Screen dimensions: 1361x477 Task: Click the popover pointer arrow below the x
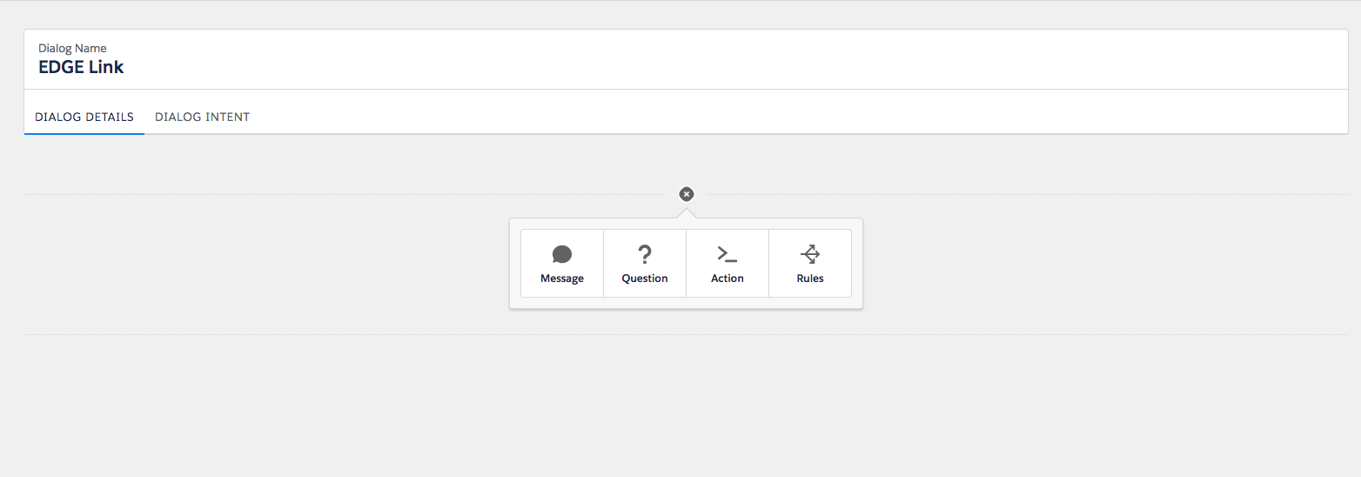click(x=687, y=213)
